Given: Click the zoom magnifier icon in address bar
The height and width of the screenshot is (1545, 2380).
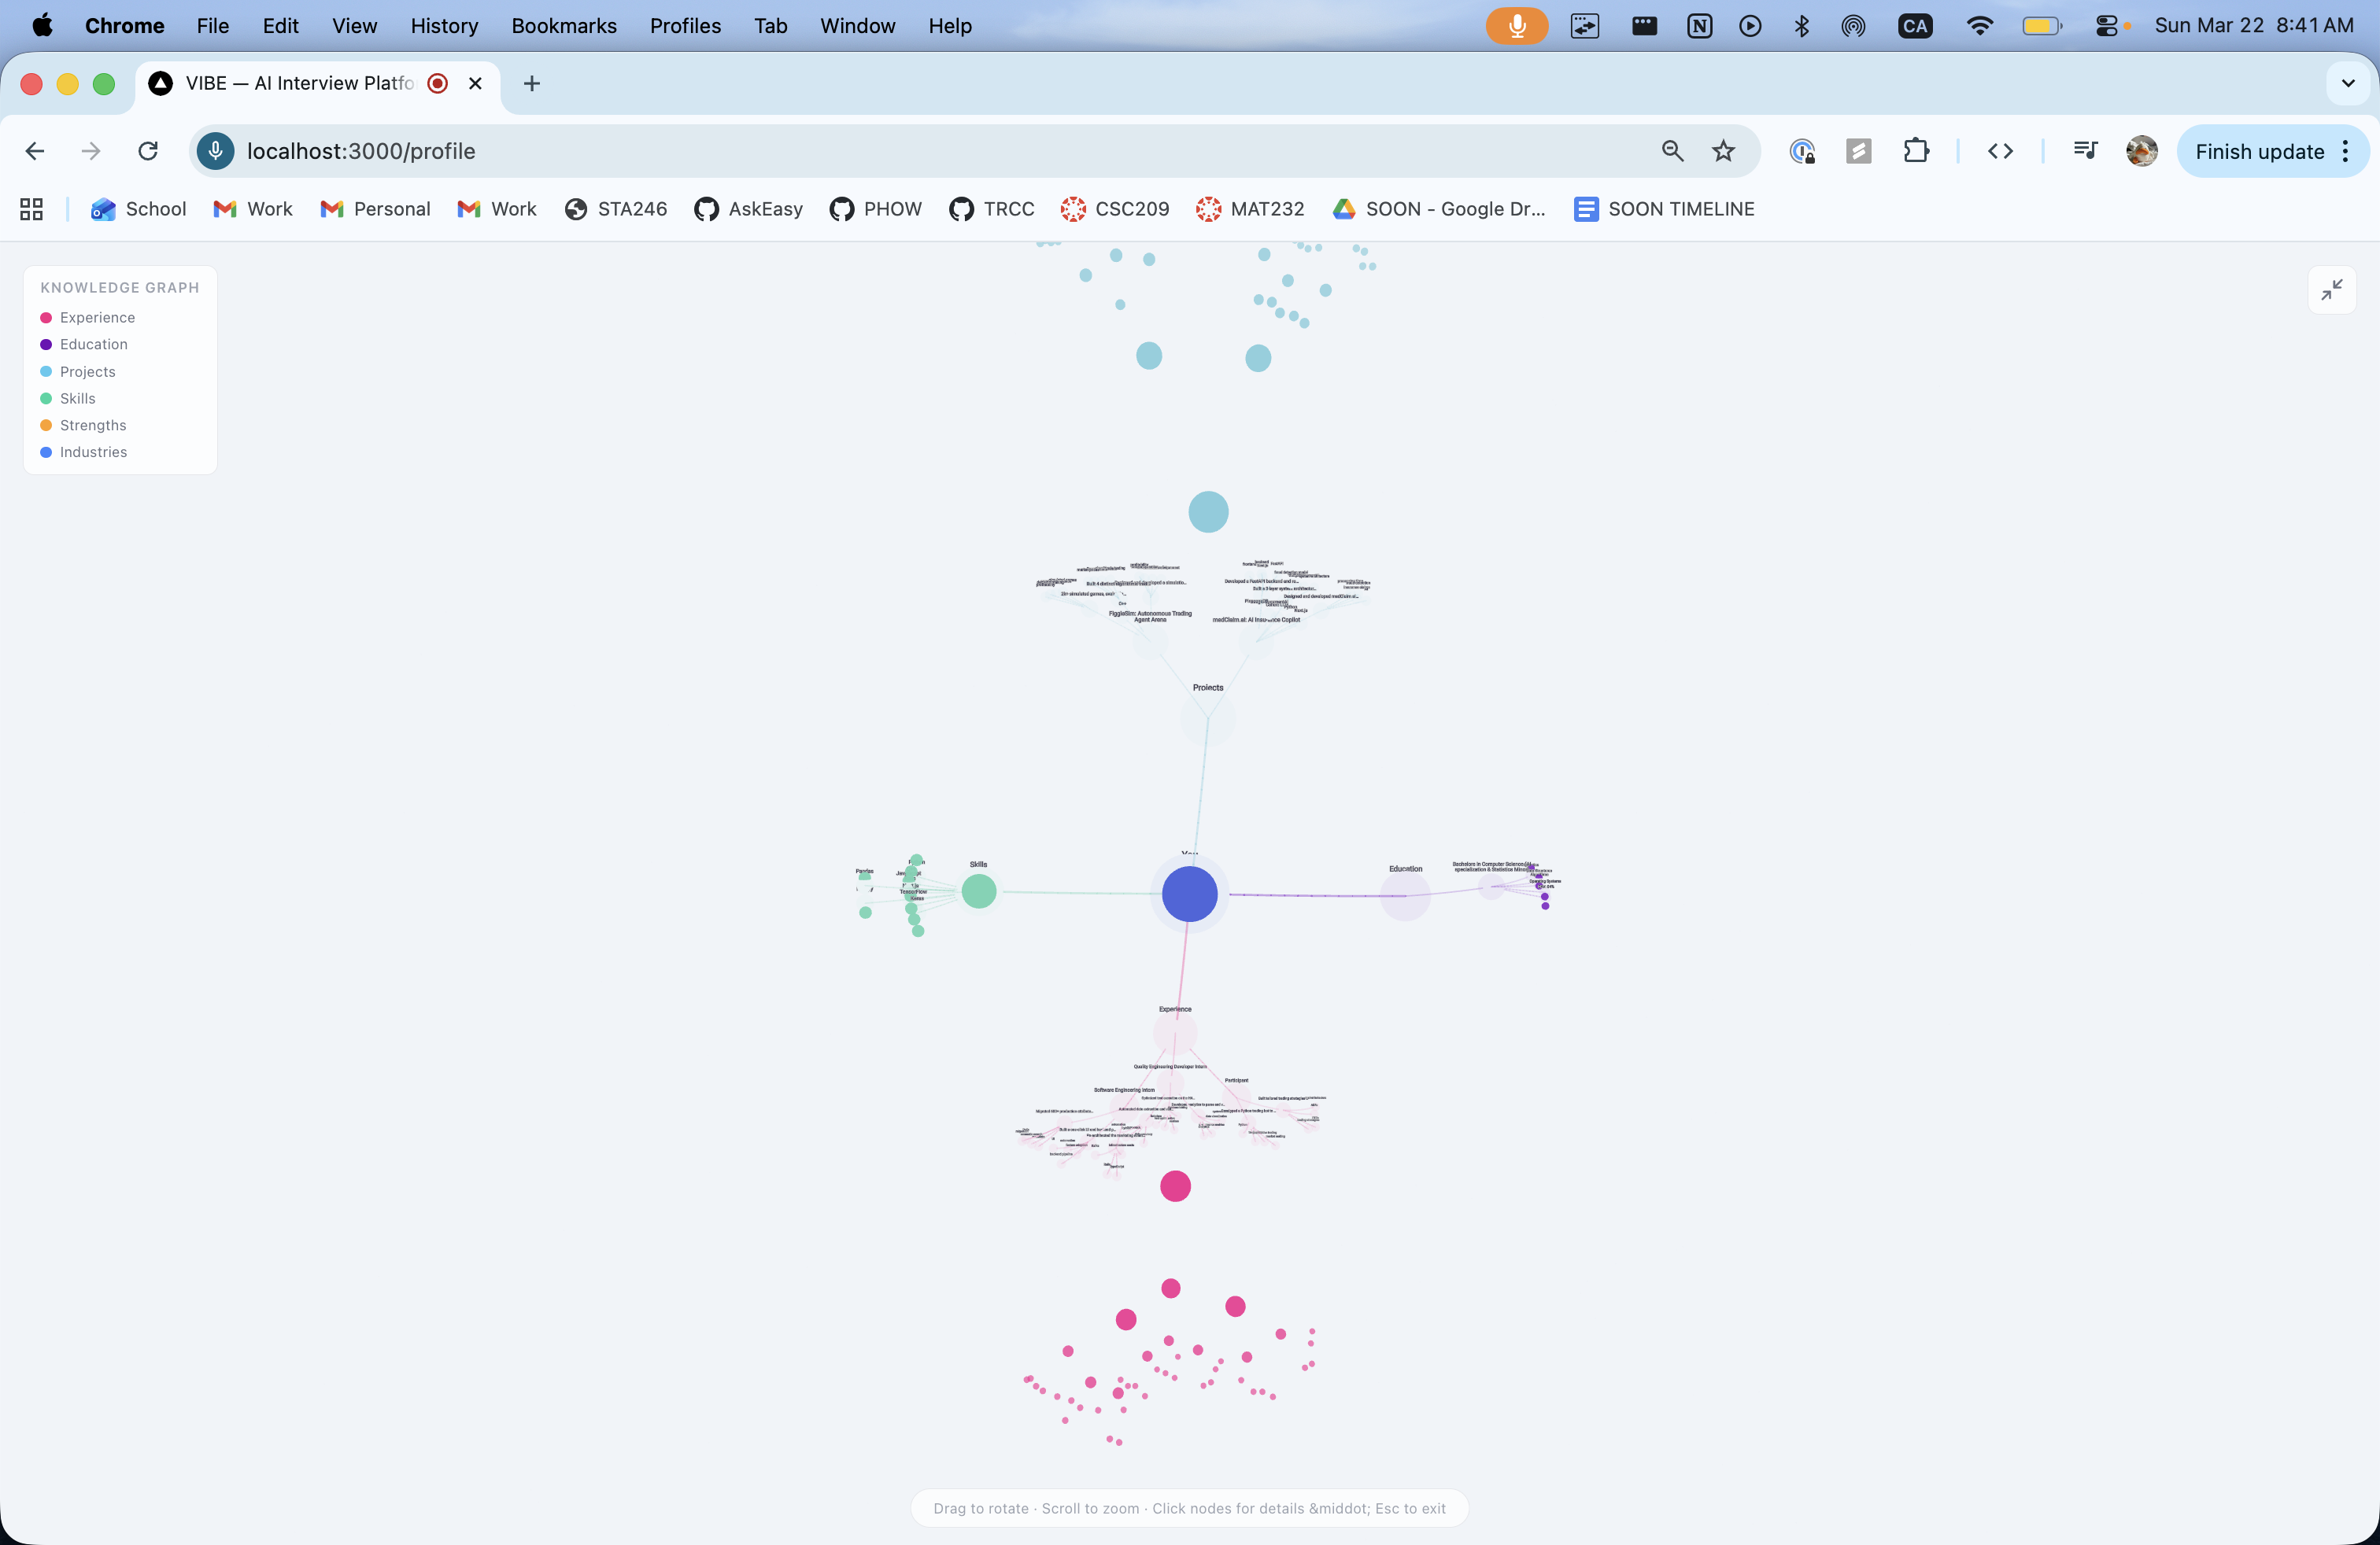Looking at the screenshot, I should pos(1672,151).
